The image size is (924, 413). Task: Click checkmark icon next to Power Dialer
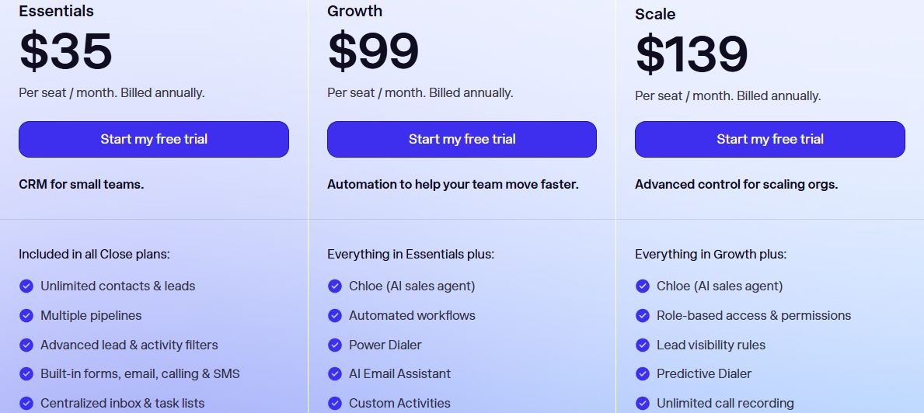coord(335,345)
